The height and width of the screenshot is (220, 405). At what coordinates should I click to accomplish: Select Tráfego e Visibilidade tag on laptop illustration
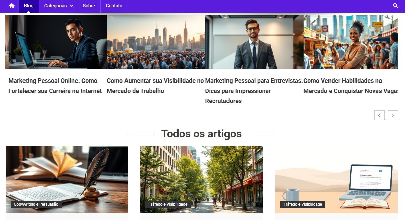coord(303,204)
